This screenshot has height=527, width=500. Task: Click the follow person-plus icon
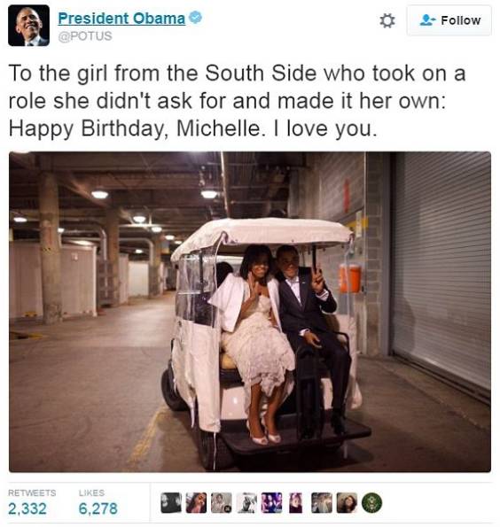coord(427,20)
